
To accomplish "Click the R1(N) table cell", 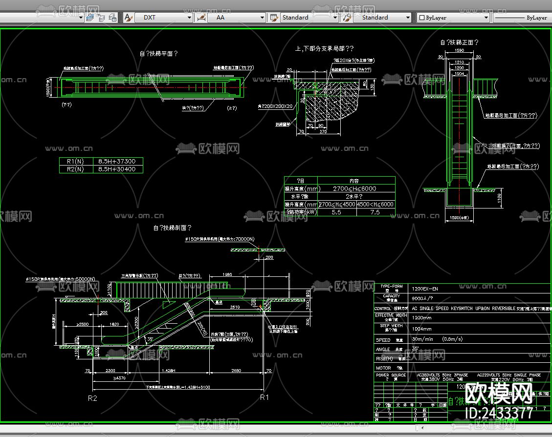I will pyautogui.click(x=75, y=161).
